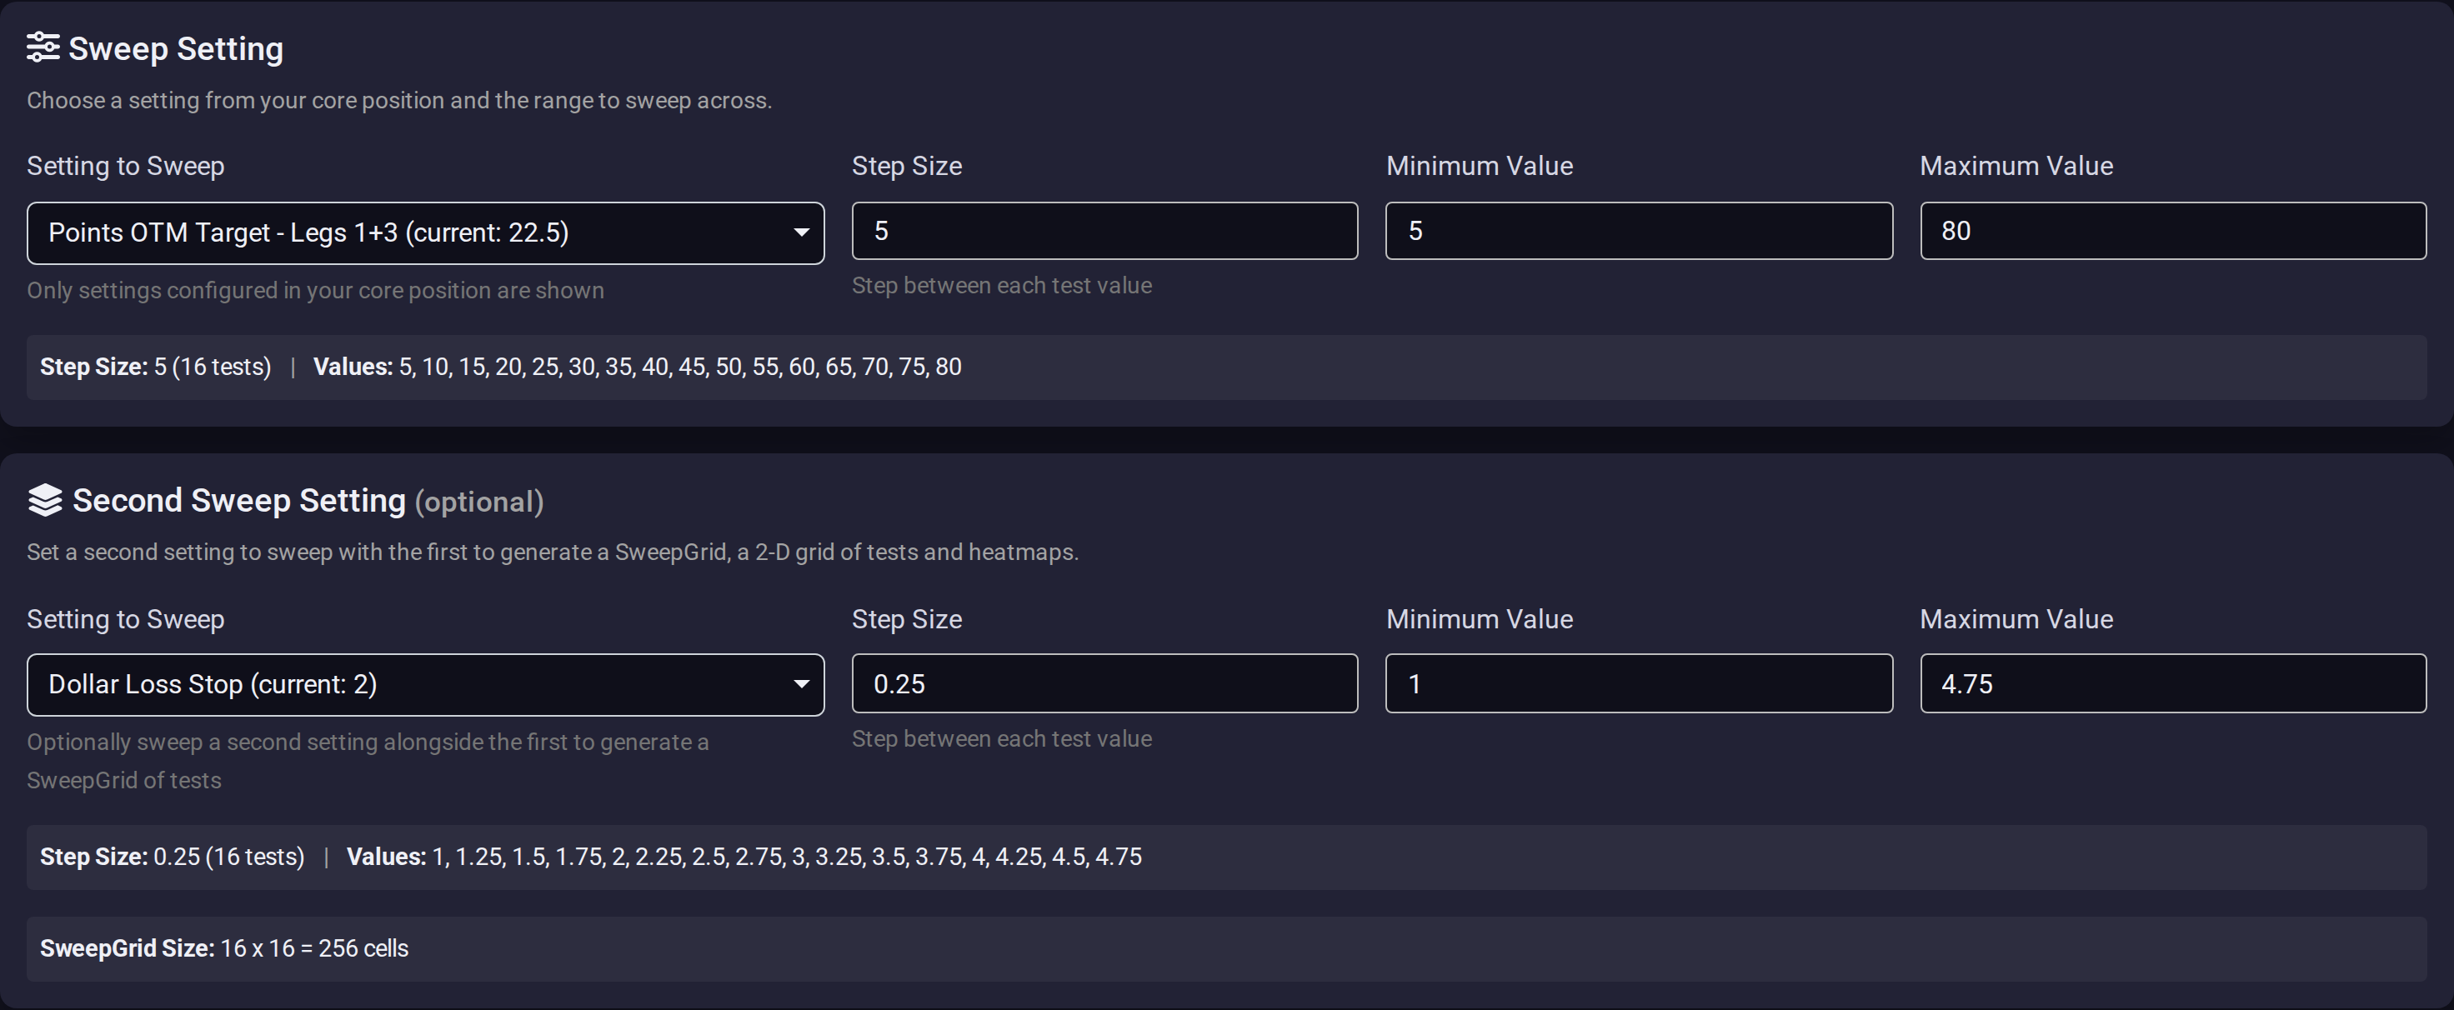Click first section's 'Maximum Value' label
This screenshot has height=1010, width=2454.
2016,166
